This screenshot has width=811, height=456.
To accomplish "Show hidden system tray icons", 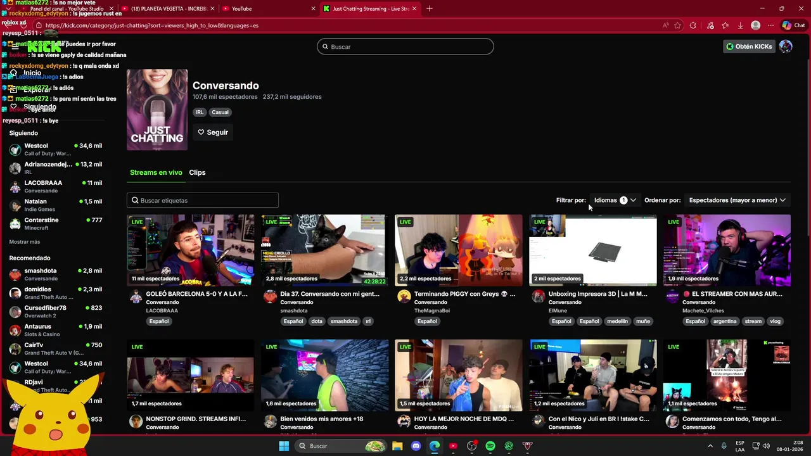I will (710, 446).
